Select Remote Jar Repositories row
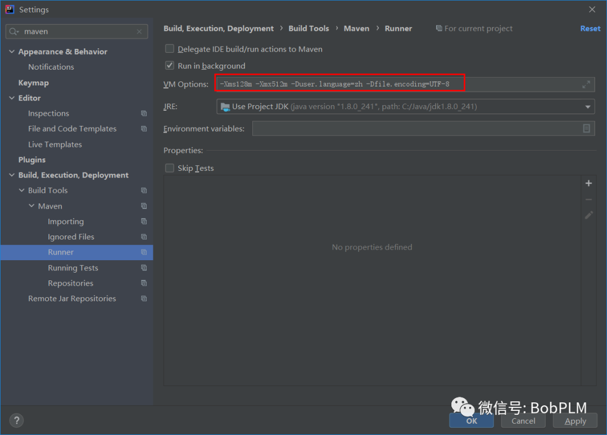Viewport: 607px width, 435px height. point(76,299)
